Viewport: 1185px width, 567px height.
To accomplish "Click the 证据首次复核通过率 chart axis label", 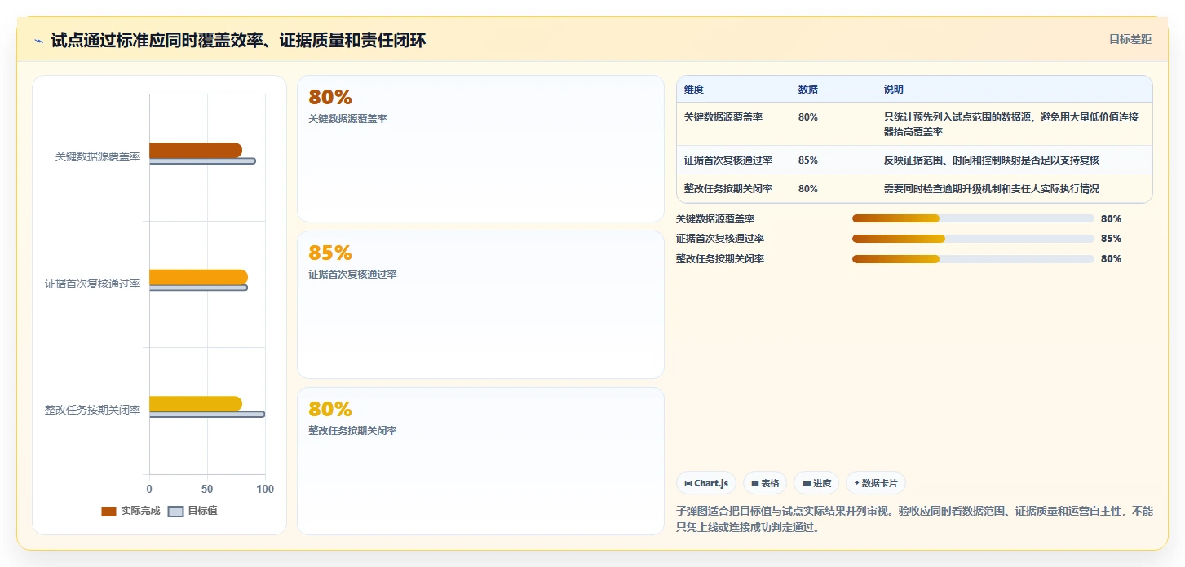I will pyautogui.click(x=93, y=283).
